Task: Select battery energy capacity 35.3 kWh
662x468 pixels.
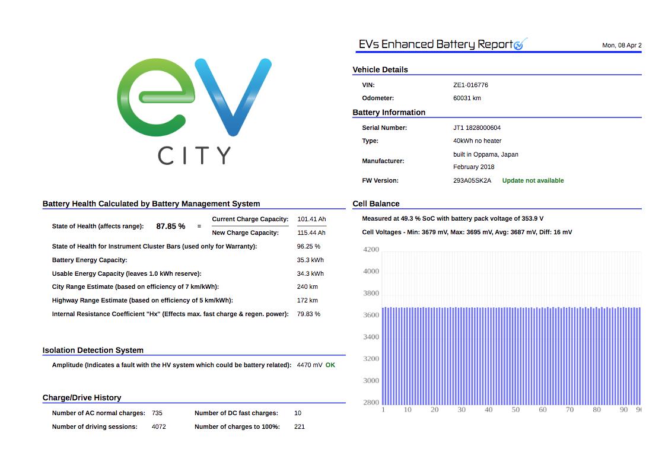Action: [x=310, y=260]
